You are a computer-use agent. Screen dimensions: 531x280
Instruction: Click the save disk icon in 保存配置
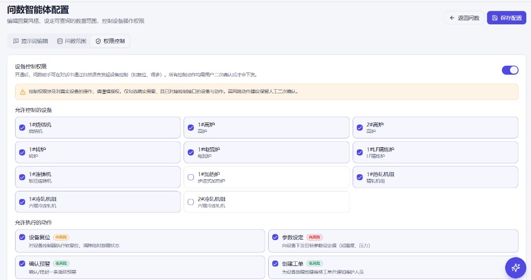[x=495, y=18]
